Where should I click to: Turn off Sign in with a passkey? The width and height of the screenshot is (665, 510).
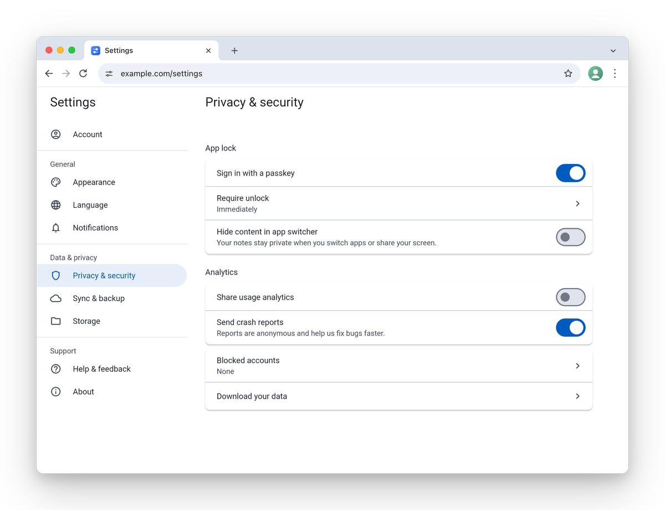[571, 173]
